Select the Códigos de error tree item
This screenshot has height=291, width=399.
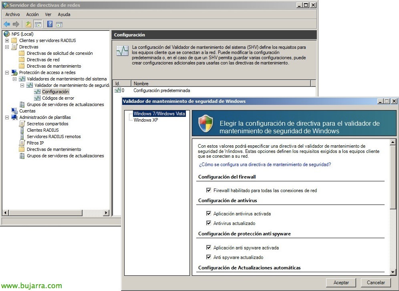58,98
